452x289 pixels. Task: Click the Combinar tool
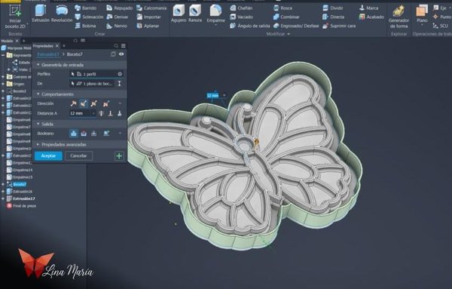tap(286, 17)
